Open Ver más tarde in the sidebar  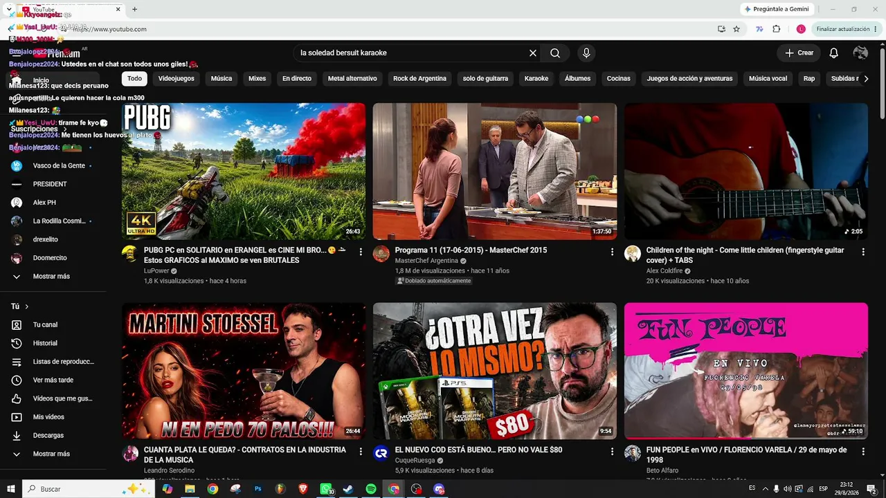53,380
